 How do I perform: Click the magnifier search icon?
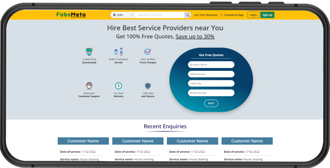pyautogui.click(x=188, y=15)
